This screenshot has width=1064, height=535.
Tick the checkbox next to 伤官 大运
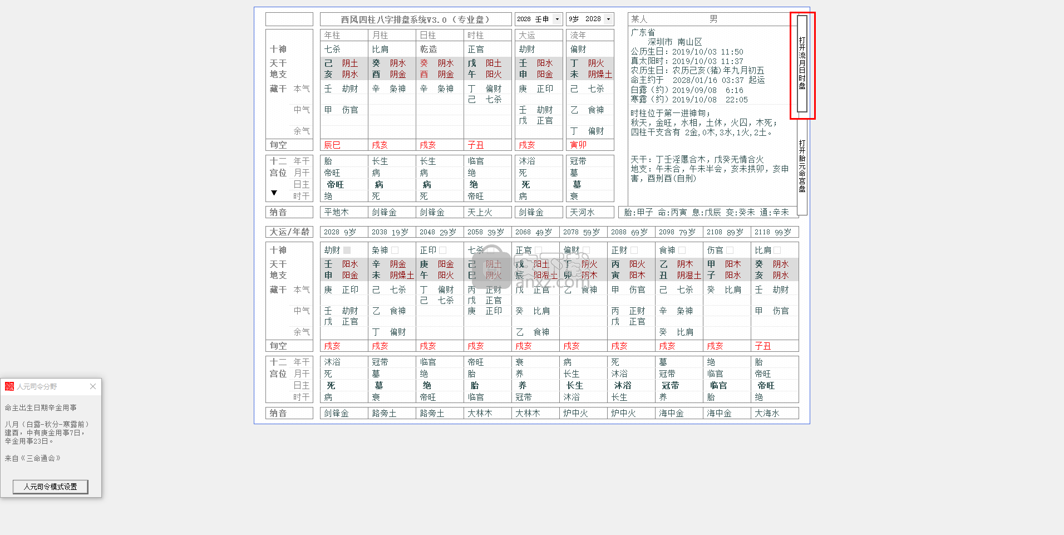730,251
